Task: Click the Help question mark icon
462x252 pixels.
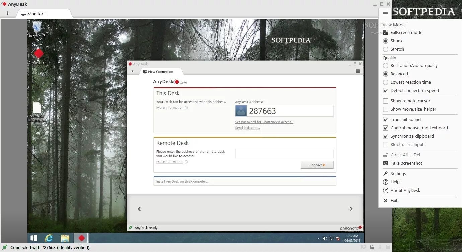Action: pos(386,182)
